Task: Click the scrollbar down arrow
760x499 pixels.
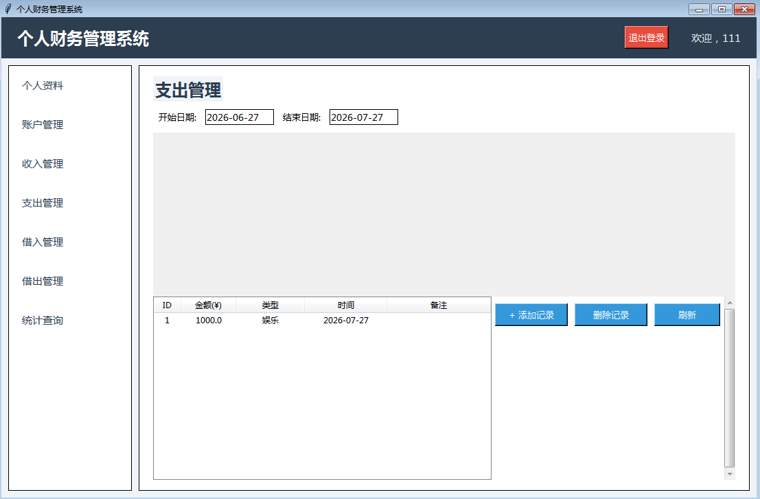Action: (730, 474)
